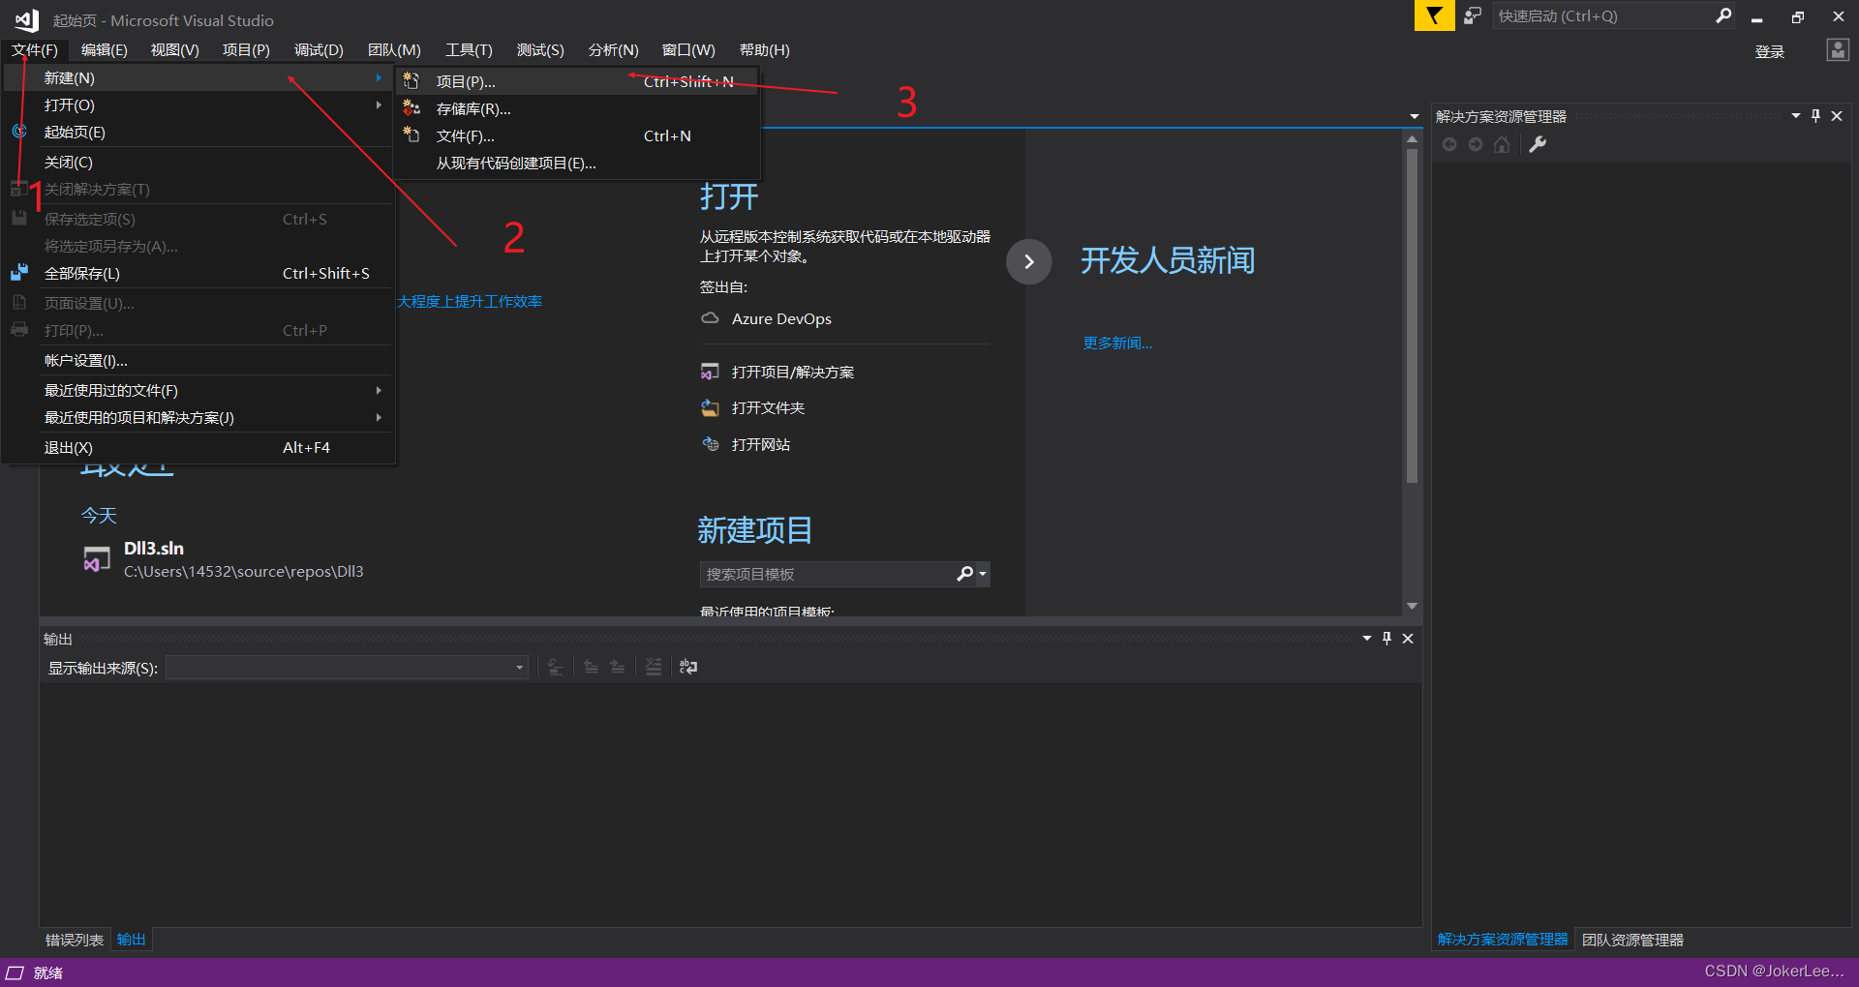
Task: Click the 登录 sign-in button
Action: (1769, 51)
